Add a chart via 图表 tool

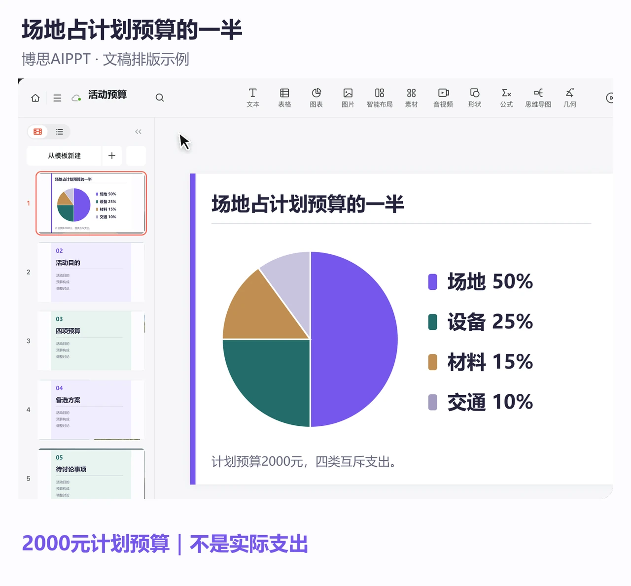pyautogui.click(x=316, y=98)
